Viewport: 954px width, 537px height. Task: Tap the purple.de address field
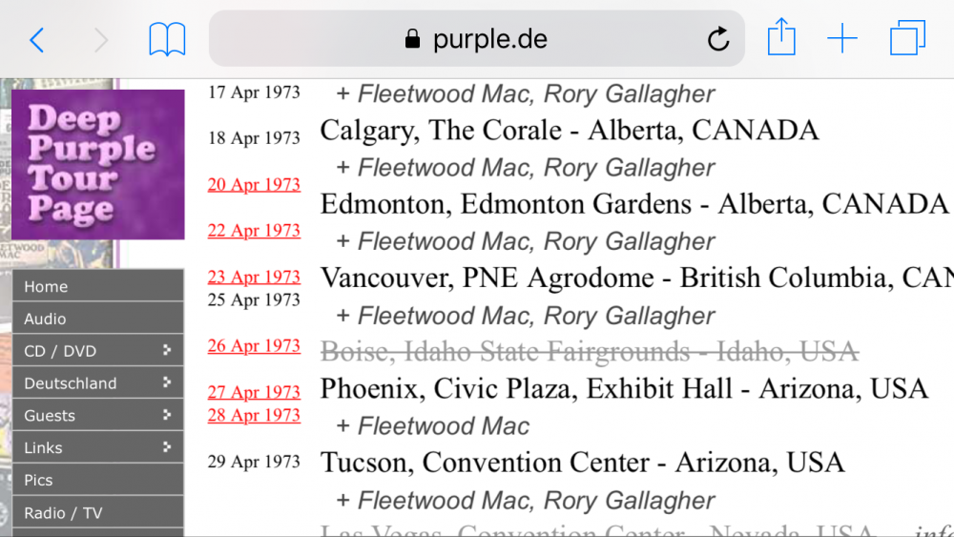pos(476,38)
